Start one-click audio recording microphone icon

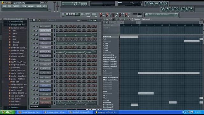182,9
